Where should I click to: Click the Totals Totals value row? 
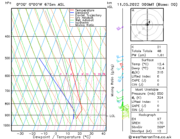(x=147, y=51)
